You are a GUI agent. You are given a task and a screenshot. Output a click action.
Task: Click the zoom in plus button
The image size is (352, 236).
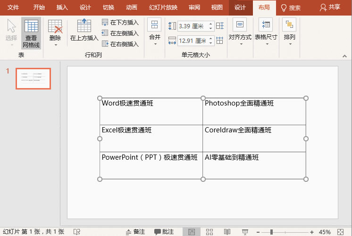pyautogui.click(x=311, y=232)
